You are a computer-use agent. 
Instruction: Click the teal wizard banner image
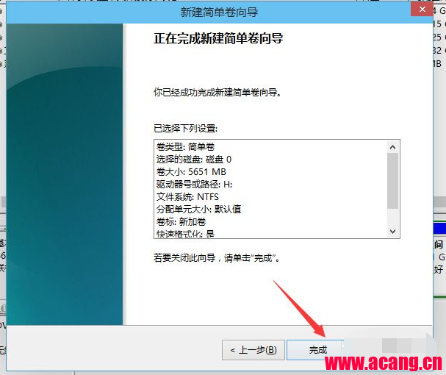pyautogui.click(x=65, y=174)
